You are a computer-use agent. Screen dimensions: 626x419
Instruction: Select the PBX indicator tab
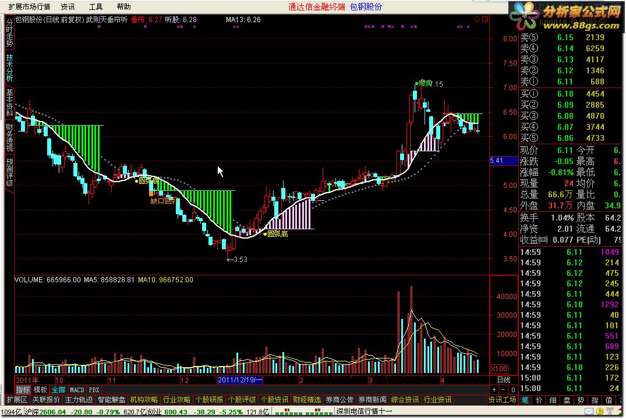(94, 390)
